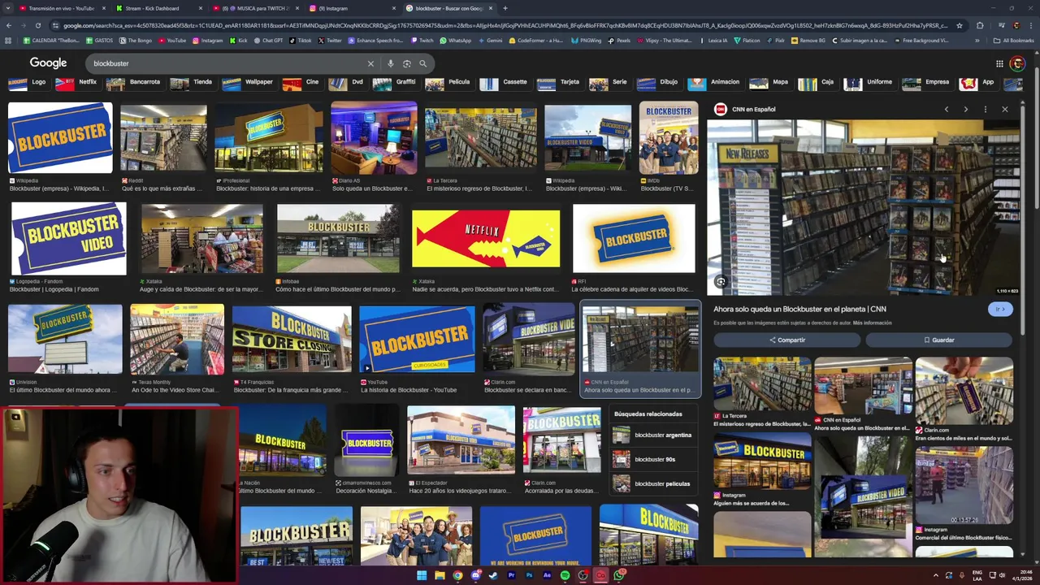1040x585 pixels.
Task: Click Lens search icon on preview image
Action: [x=721, y=282]
